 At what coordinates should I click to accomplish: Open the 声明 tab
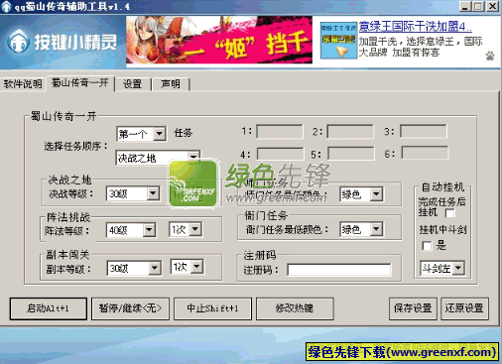click(171, 84)
